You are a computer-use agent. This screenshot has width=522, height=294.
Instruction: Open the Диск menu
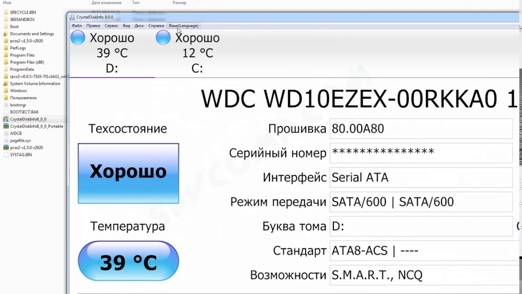tap(139, 26)
